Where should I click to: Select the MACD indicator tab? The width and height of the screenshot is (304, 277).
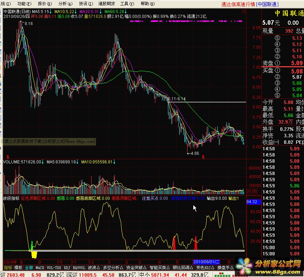(40, 268)
